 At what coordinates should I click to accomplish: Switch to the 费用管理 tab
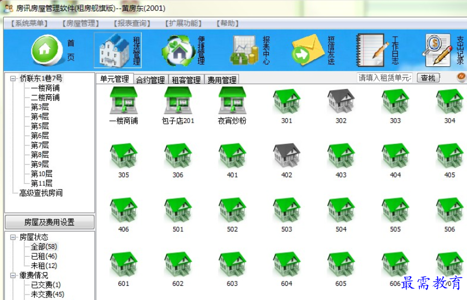(222, 79)
